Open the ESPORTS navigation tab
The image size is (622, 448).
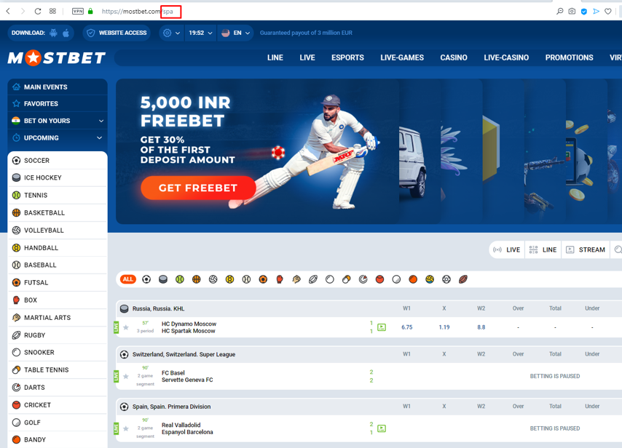point(348,58)
